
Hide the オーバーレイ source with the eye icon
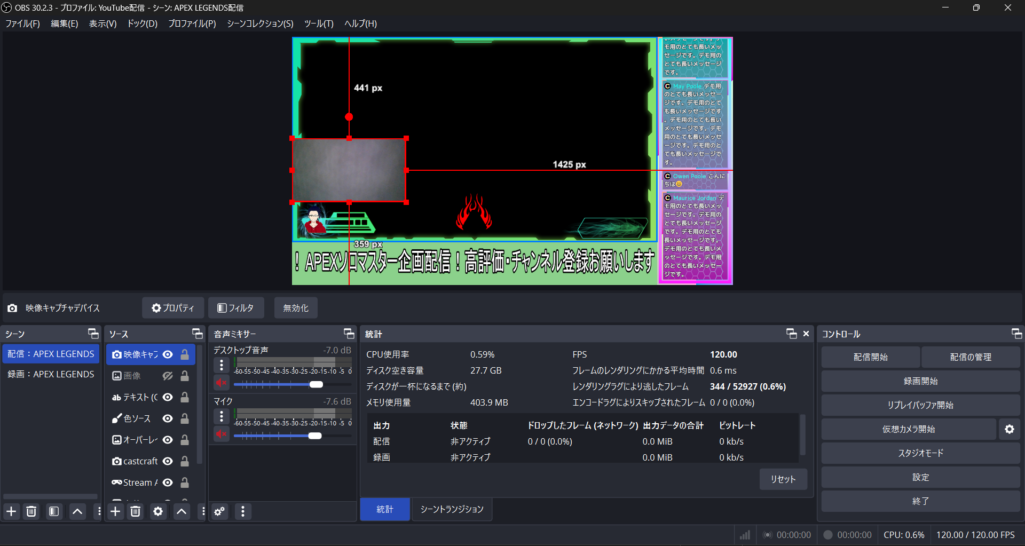tap(168, 440)
